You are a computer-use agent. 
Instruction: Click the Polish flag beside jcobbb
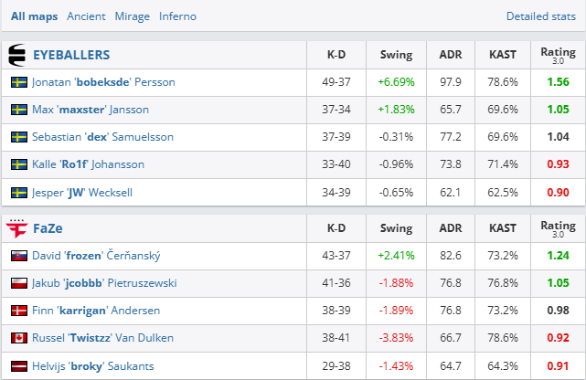click(18, 283)
